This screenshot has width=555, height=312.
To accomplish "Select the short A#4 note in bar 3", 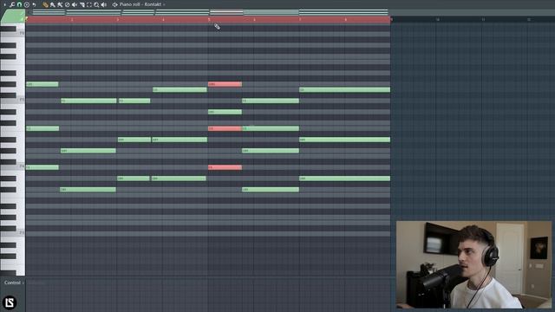I will (x=134, y=140).
